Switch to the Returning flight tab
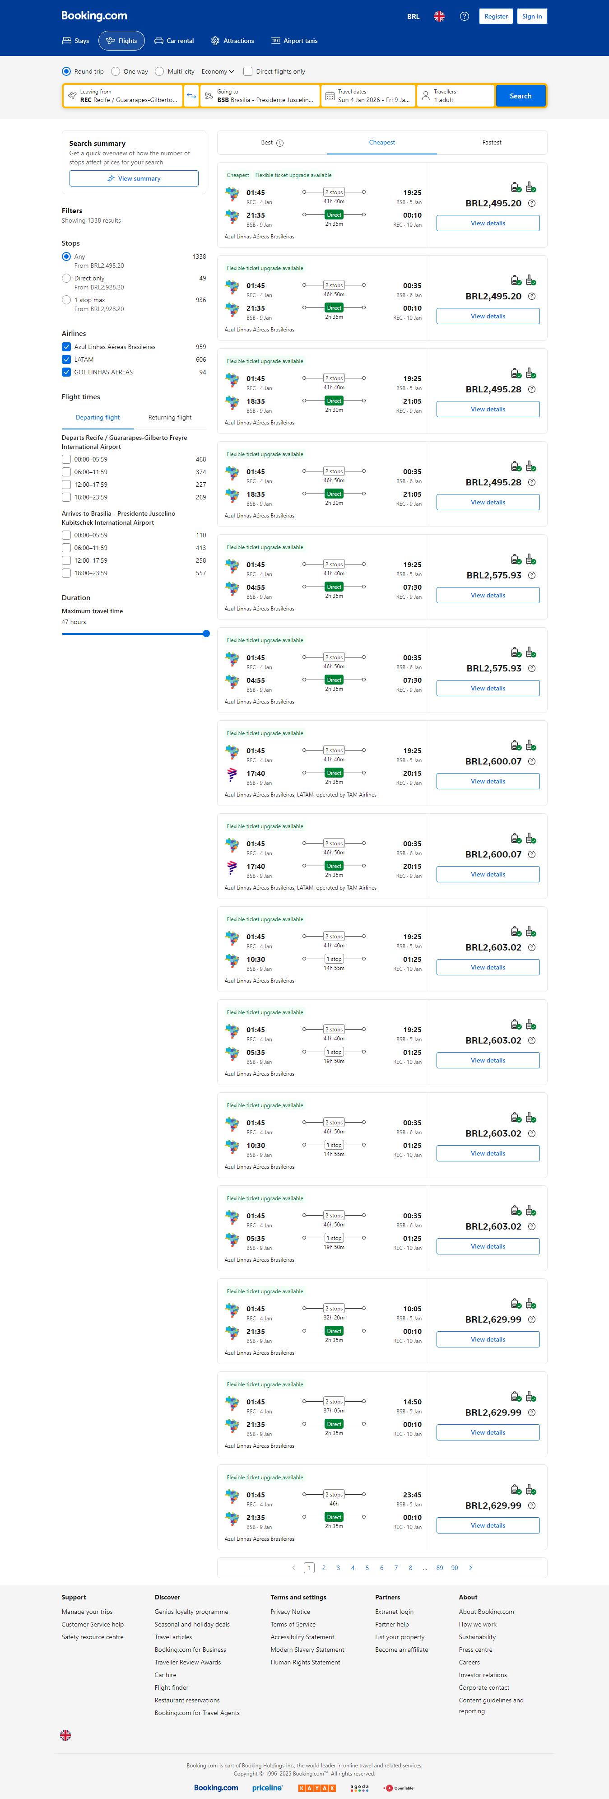The height and width of the screenshot is (1799, 609). coord(170,418)
